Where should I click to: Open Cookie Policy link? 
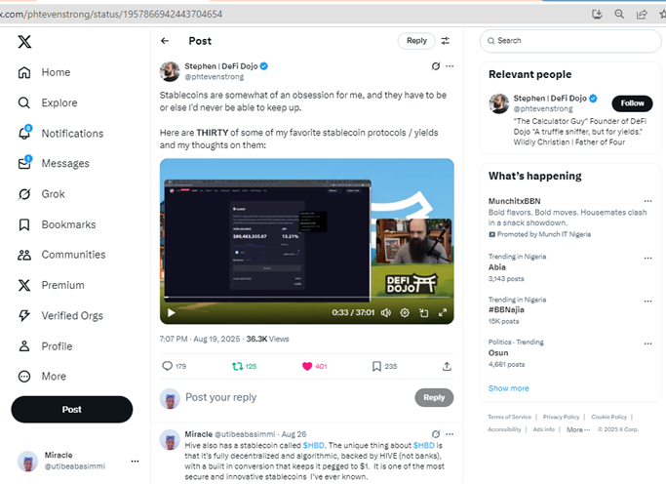click(x=608, y=417)
